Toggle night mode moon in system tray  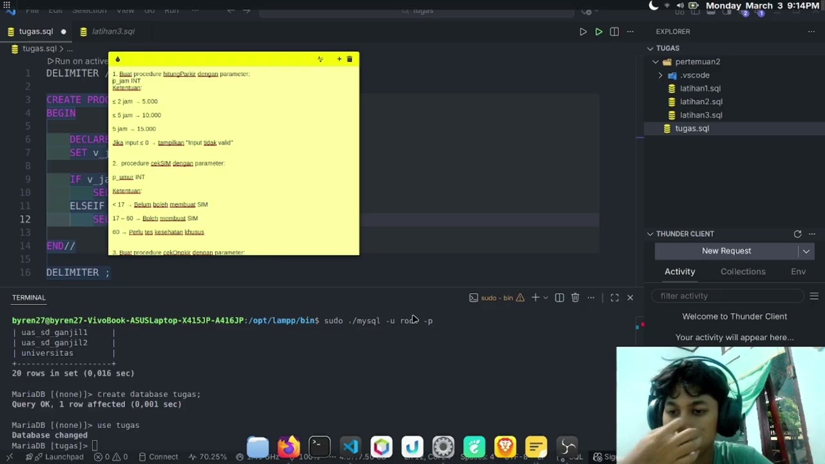coord(654,6)
